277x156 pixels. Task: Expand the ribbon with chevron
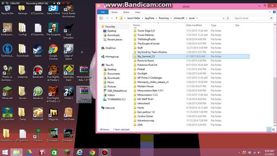click(x=270, y=12)
